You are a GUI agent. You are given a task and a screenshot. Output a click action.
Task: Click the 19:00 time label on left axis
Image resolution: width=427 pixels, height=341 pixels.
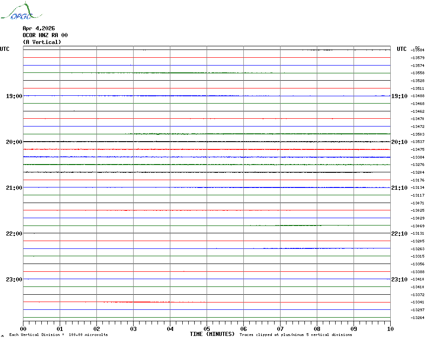14,96
